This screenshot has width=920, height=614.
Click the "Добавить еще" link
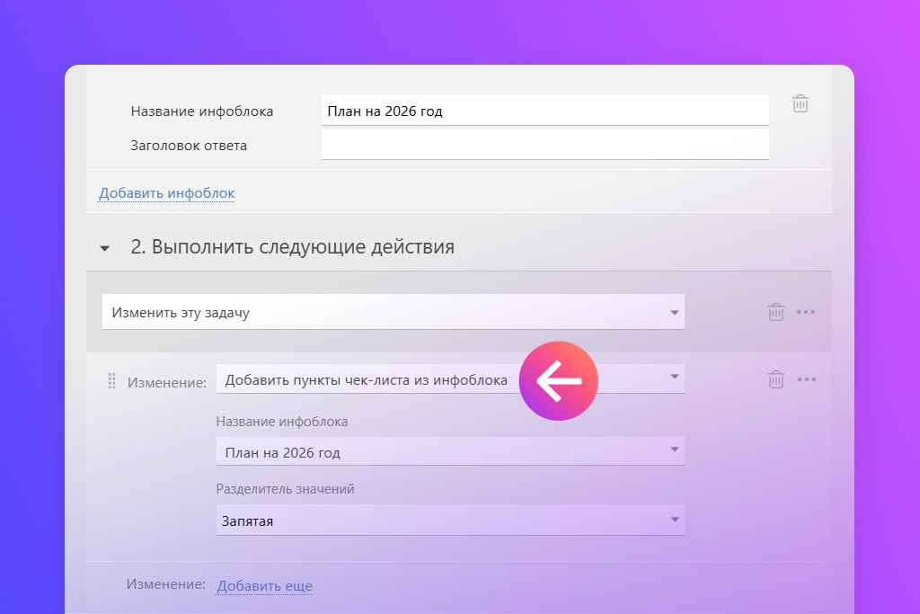(x=264, y=586)
